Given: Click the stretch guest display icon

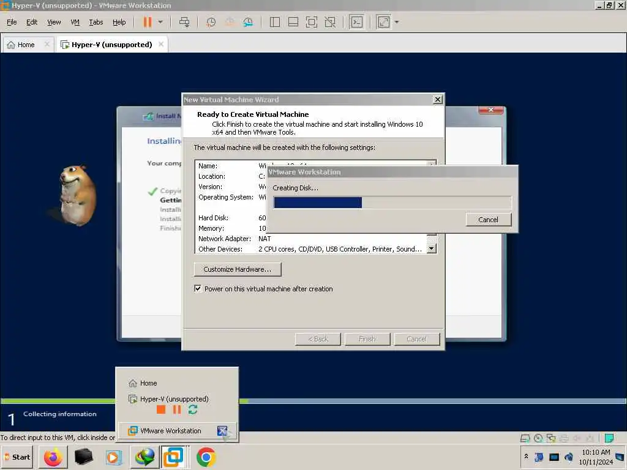Looking at the screenshot, I should 383,22.
